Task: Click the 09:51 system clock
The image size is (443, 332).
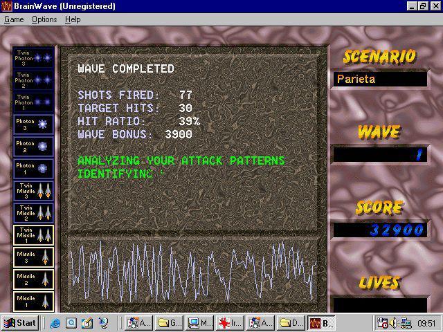Action: tap(426, 323)
